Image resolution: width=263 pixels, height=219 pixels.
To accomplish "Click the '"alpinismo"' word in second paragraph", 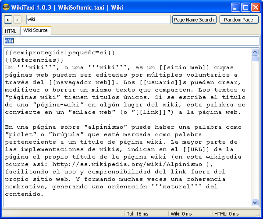I will pos(105,127).
